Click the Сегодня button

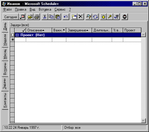point(11,17)
